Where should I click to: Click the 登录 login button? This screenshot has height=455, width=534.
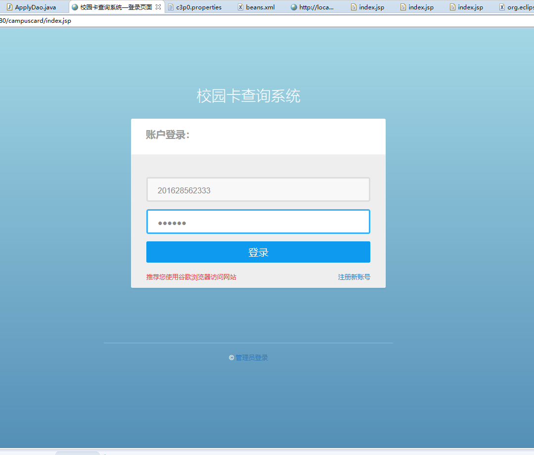point(258,252)
